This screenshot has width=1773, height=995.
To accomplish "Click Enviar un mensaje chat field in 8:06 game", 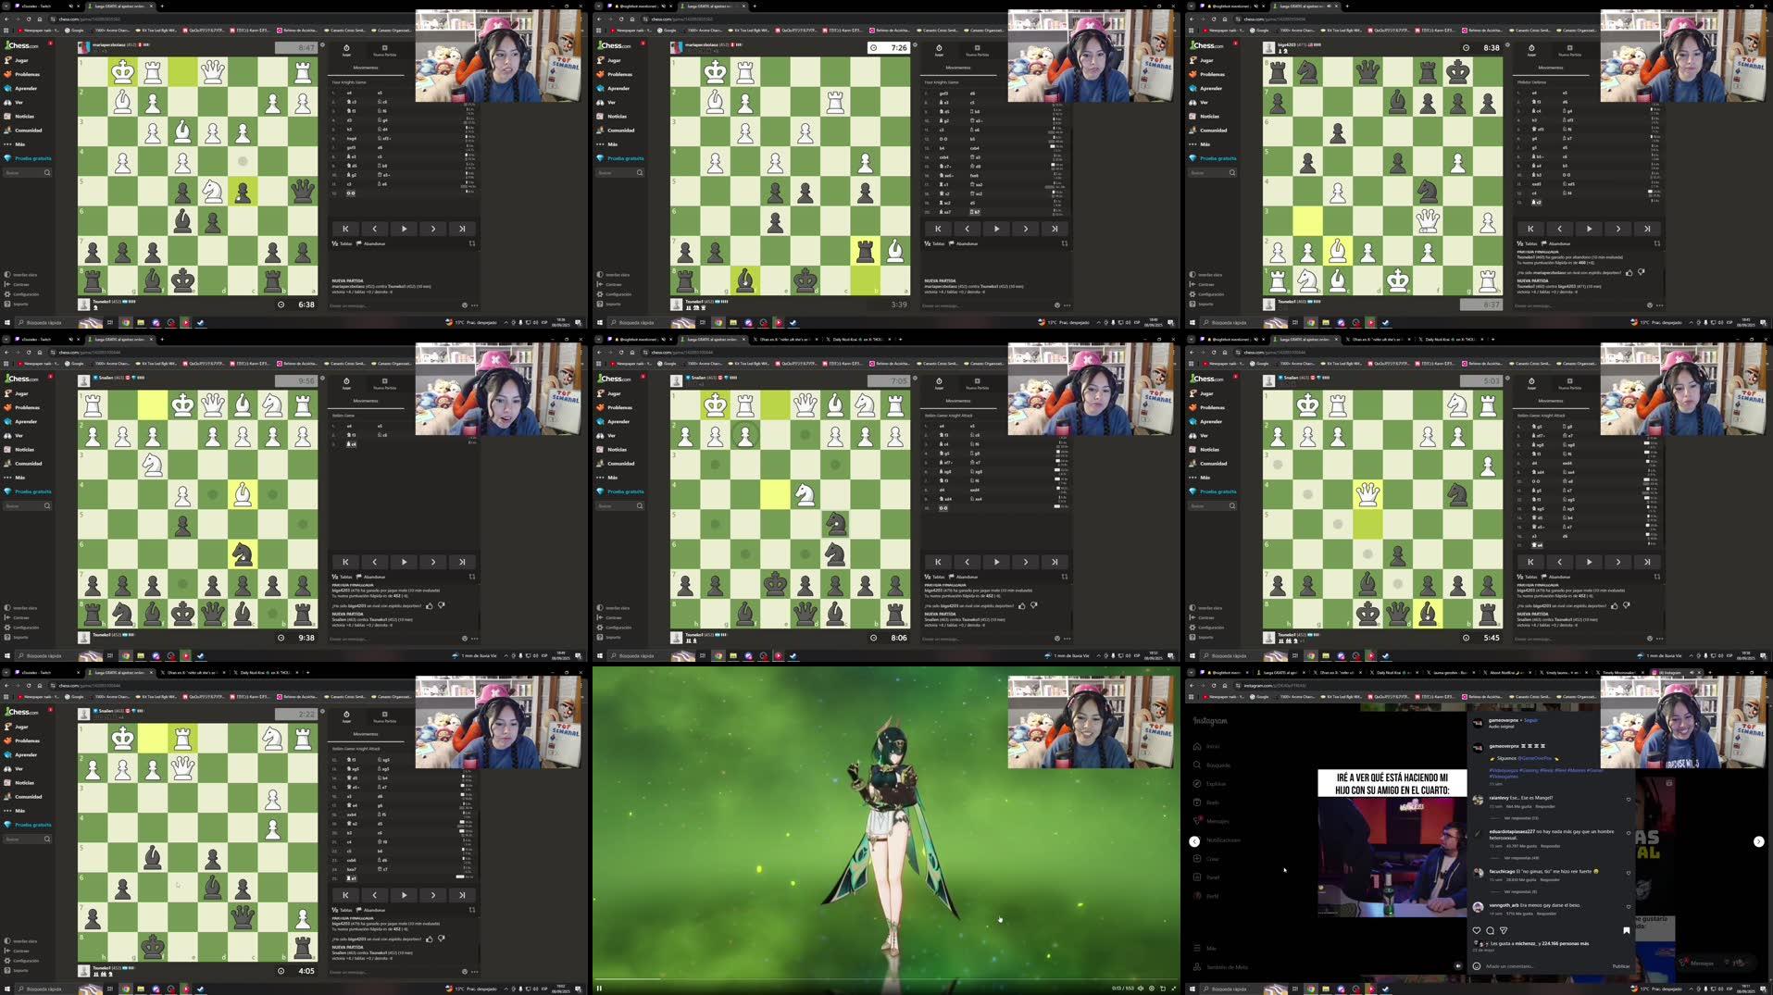I will click(x=986, y=639).
